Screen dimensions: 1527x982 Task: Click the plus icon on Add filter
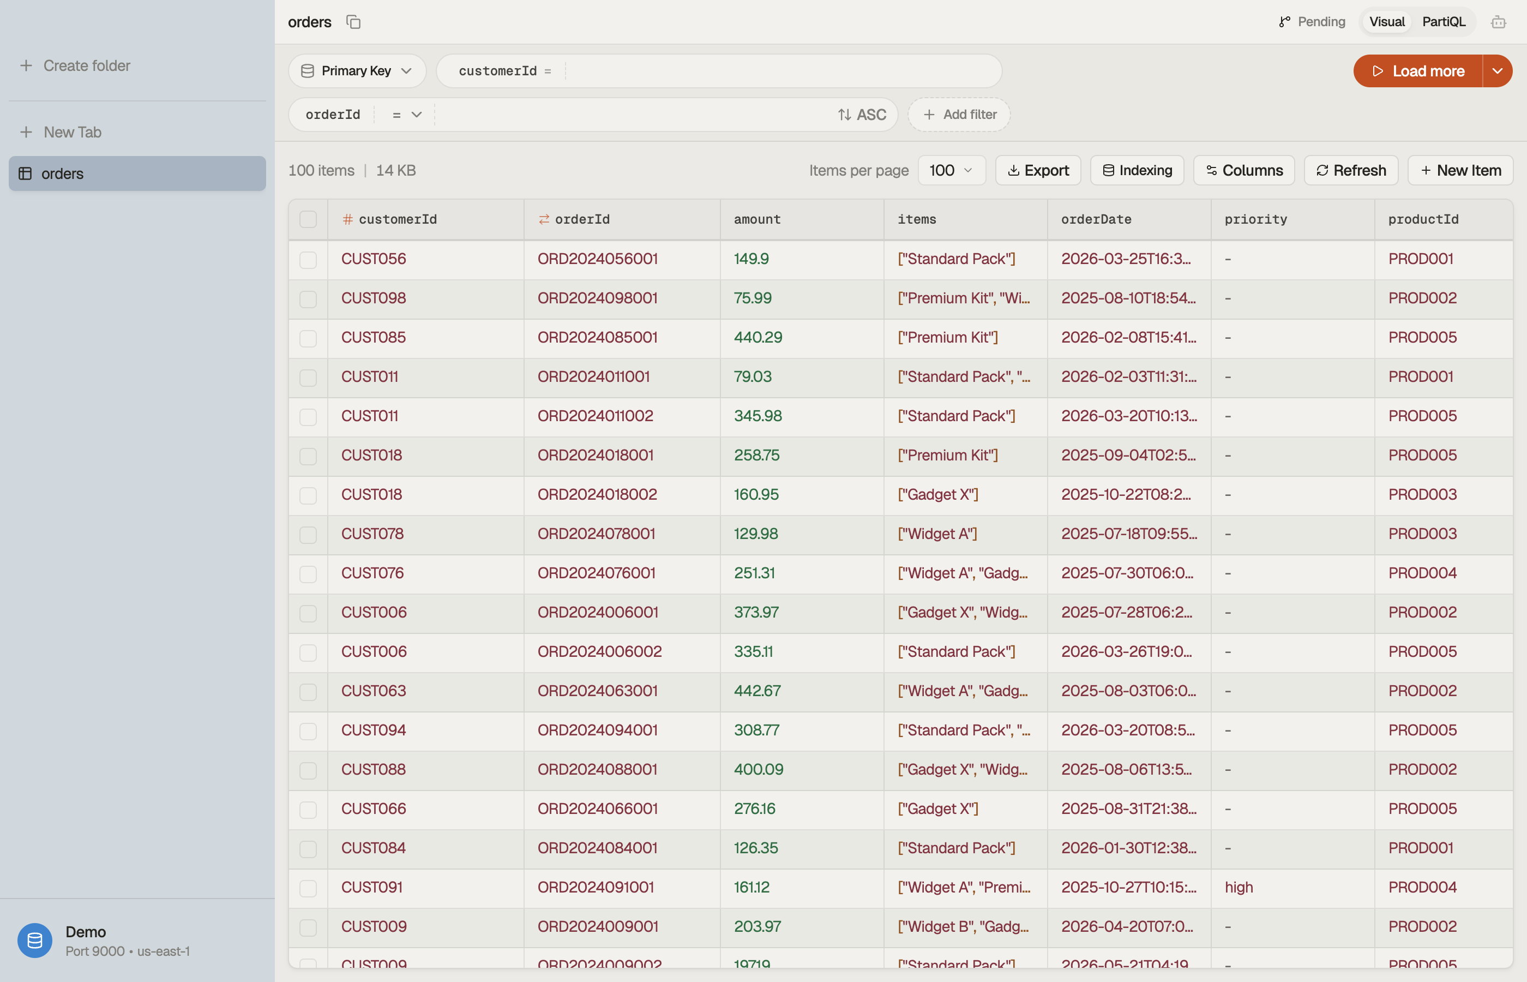[929, 115]
